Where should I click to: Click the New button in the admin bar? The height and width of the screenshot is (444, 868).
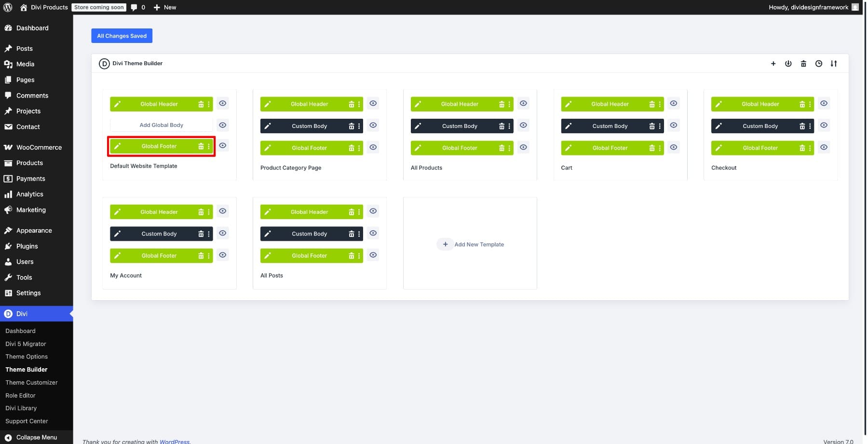coord(165,7)
